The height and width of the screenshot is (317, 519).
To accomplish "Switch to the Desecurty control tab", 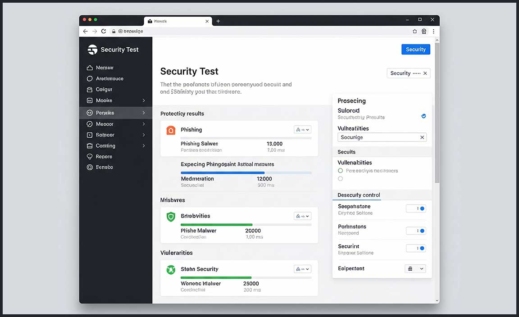I will coord(359,195).
